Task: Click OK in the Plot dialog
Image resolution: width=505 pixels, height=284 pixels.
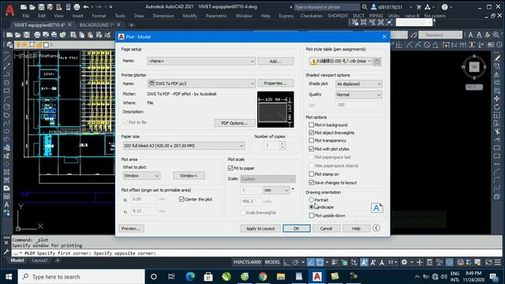Action: (297, 228)
